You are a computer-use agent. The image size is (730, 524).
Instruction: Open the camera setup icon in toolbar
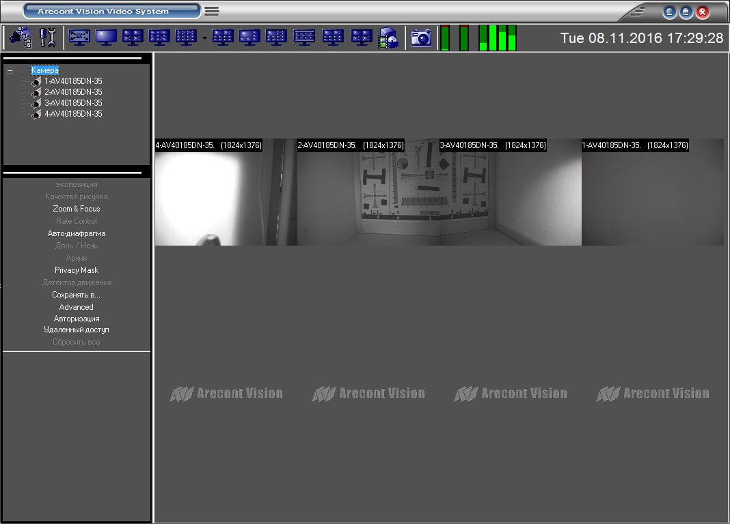pyautogui.click(x=21, y=38)
